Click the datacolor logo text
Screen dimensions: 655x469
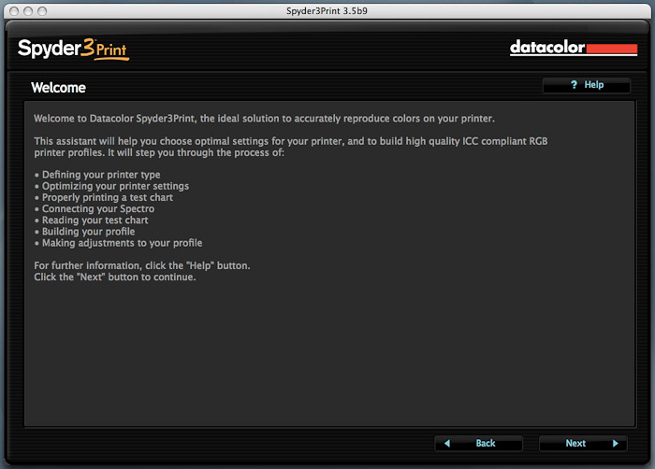coord(546,48)
